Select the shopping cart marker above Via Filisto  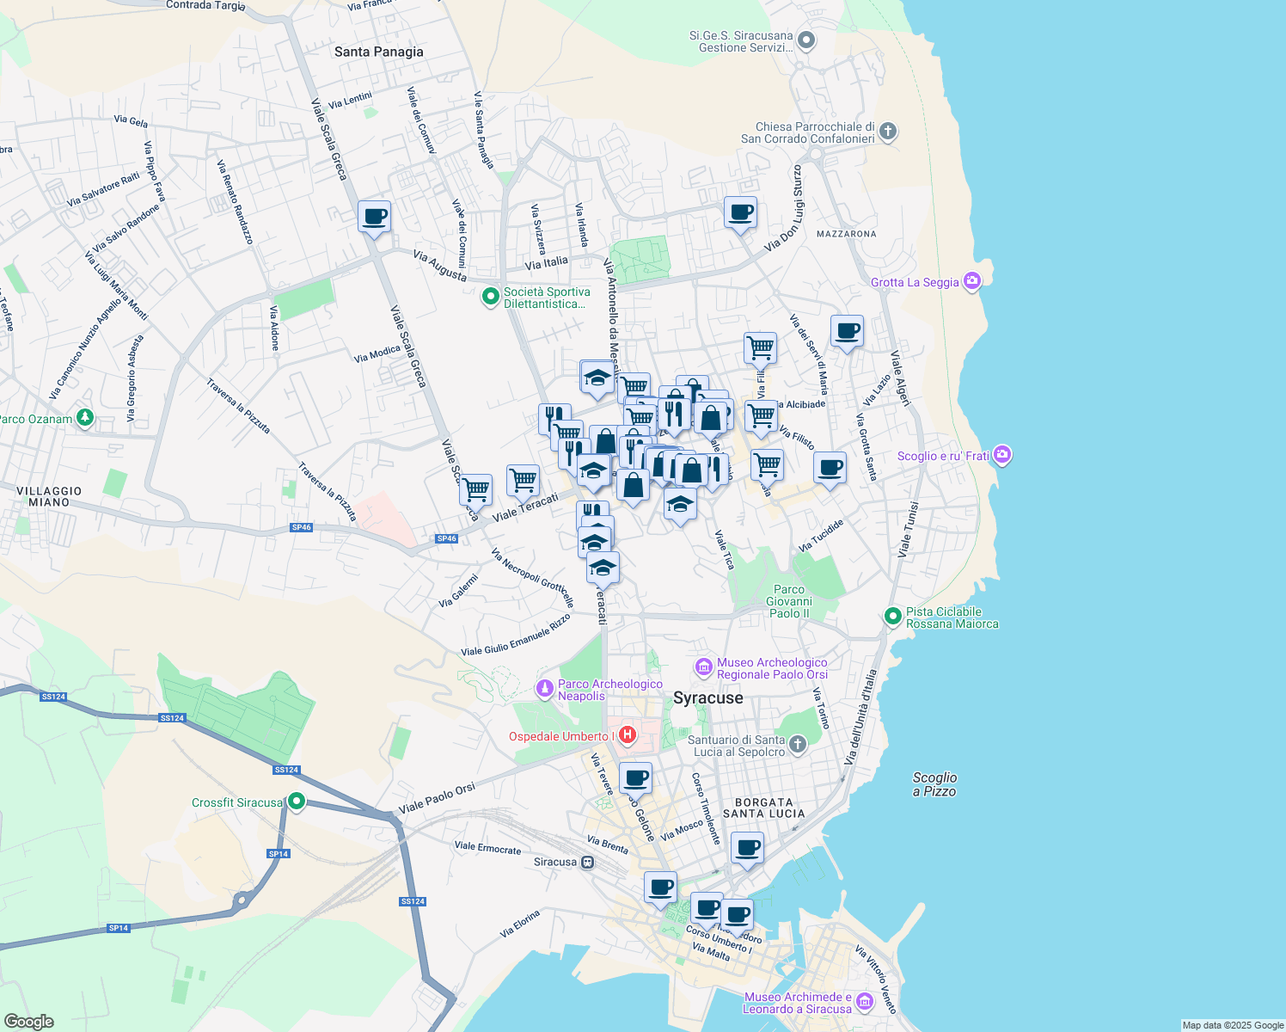pos(760,348)
